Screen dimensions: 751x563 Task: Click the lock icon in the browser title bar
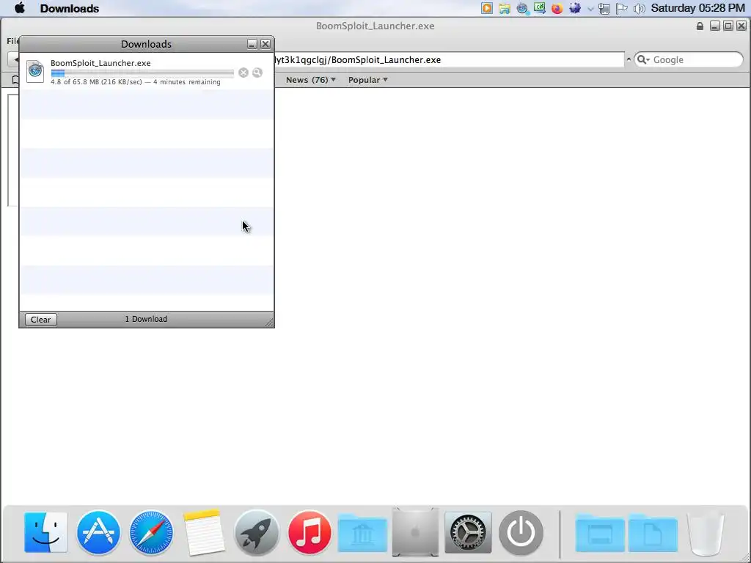click(x=700, y=26)
